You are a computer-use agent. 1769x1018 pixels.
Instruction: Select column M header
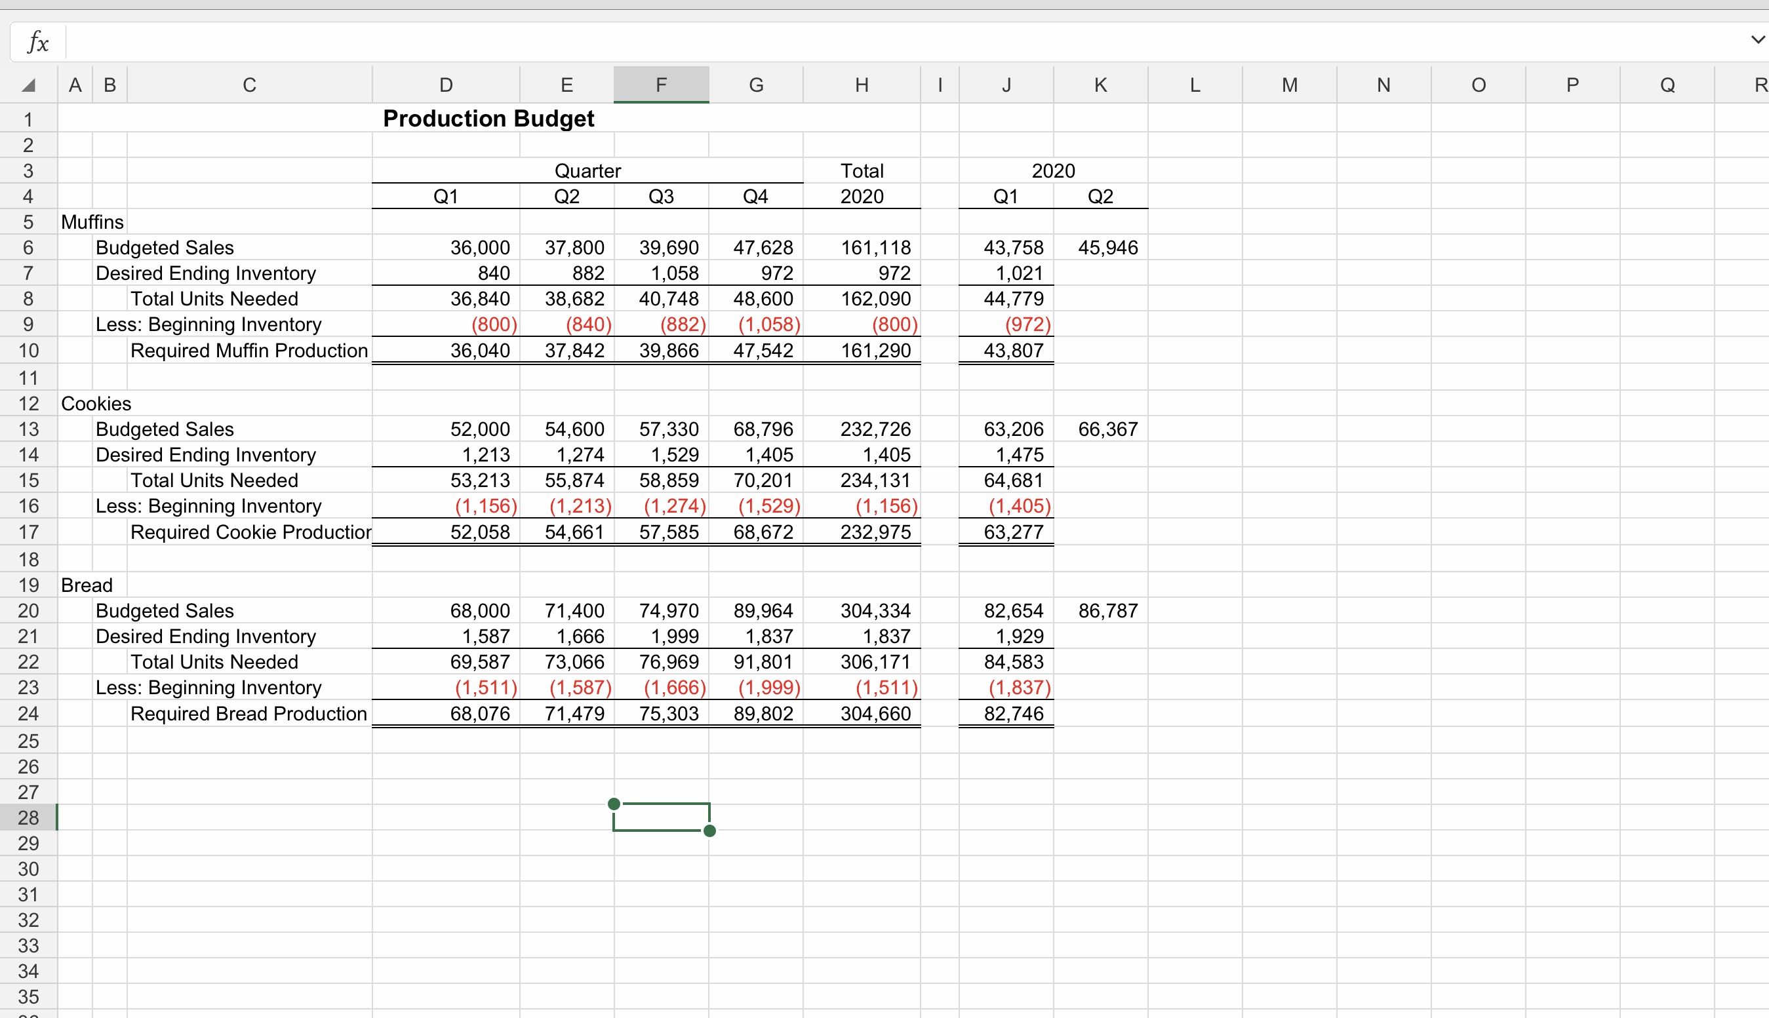pyautogui.click(x=1289, y=85)
